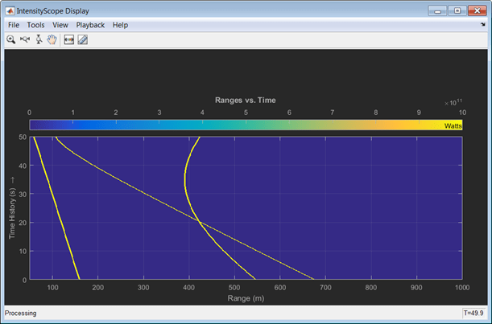
Task: Click the ×10¹¹ colorbar exponent label
Action: pos(453,102)
